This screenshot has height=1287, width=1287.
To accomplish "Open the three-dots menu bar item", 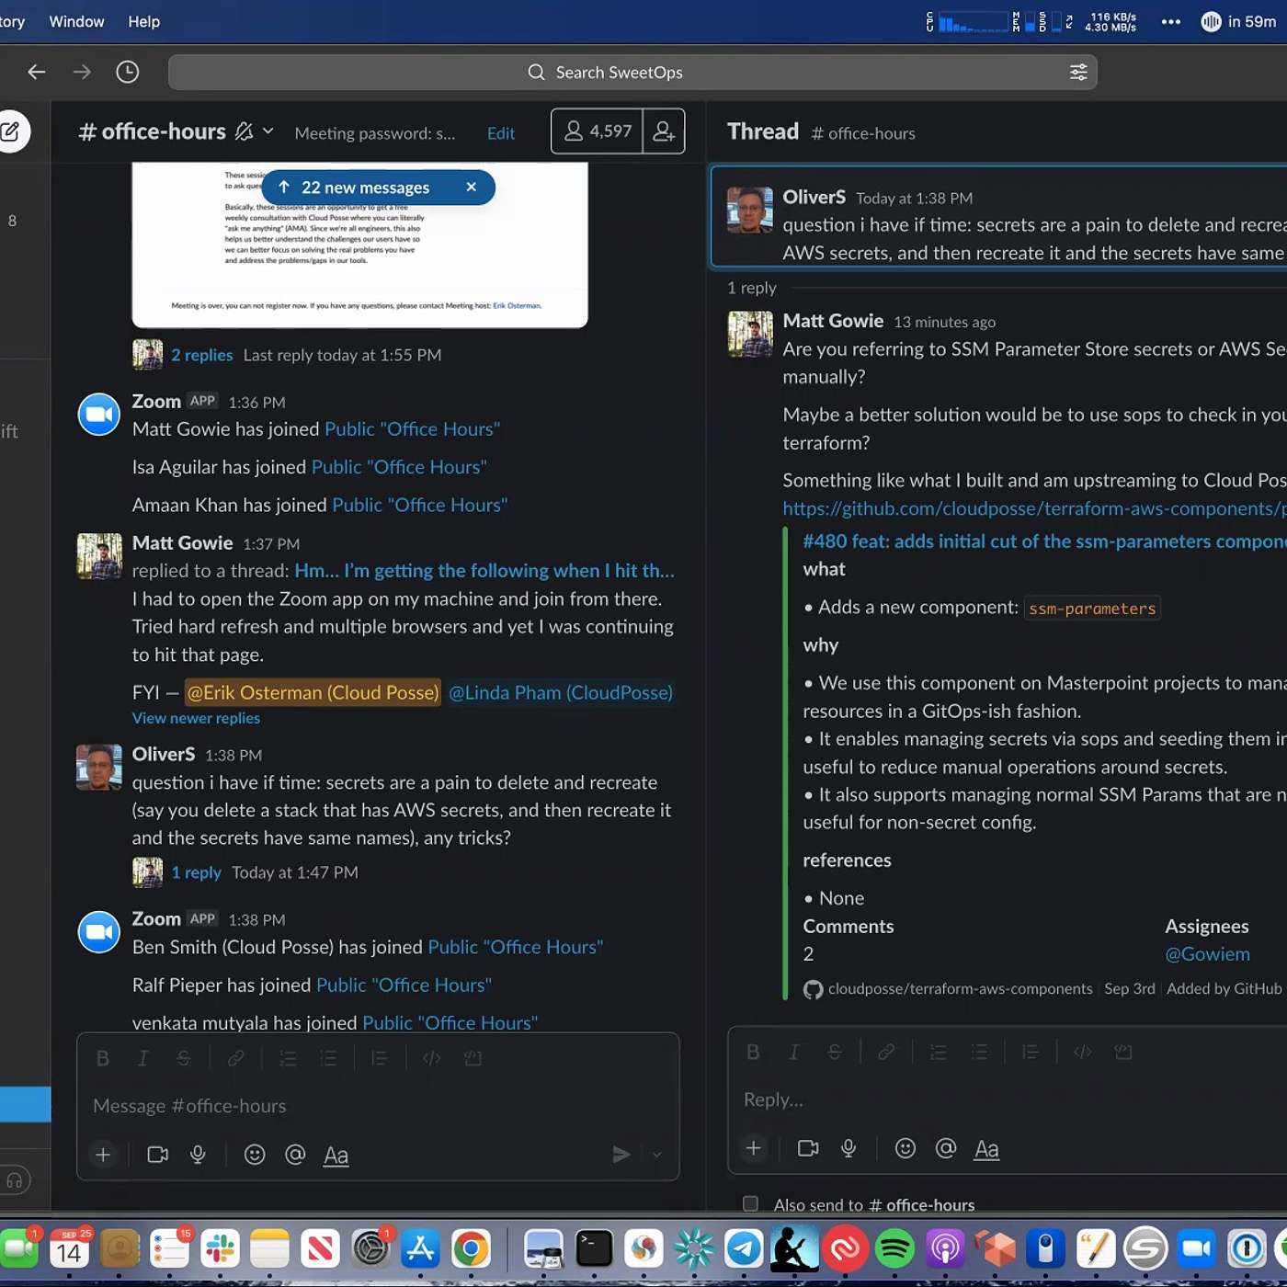I will 1171,21.
